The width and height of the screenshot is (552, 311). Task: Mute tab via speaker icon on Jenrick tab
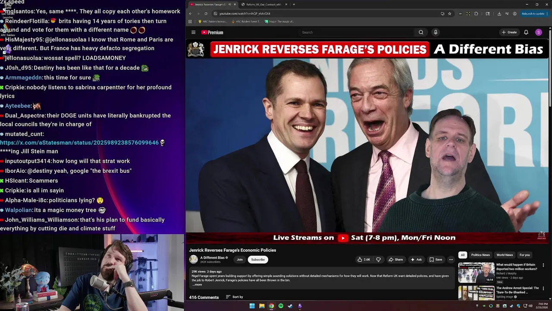229,4
